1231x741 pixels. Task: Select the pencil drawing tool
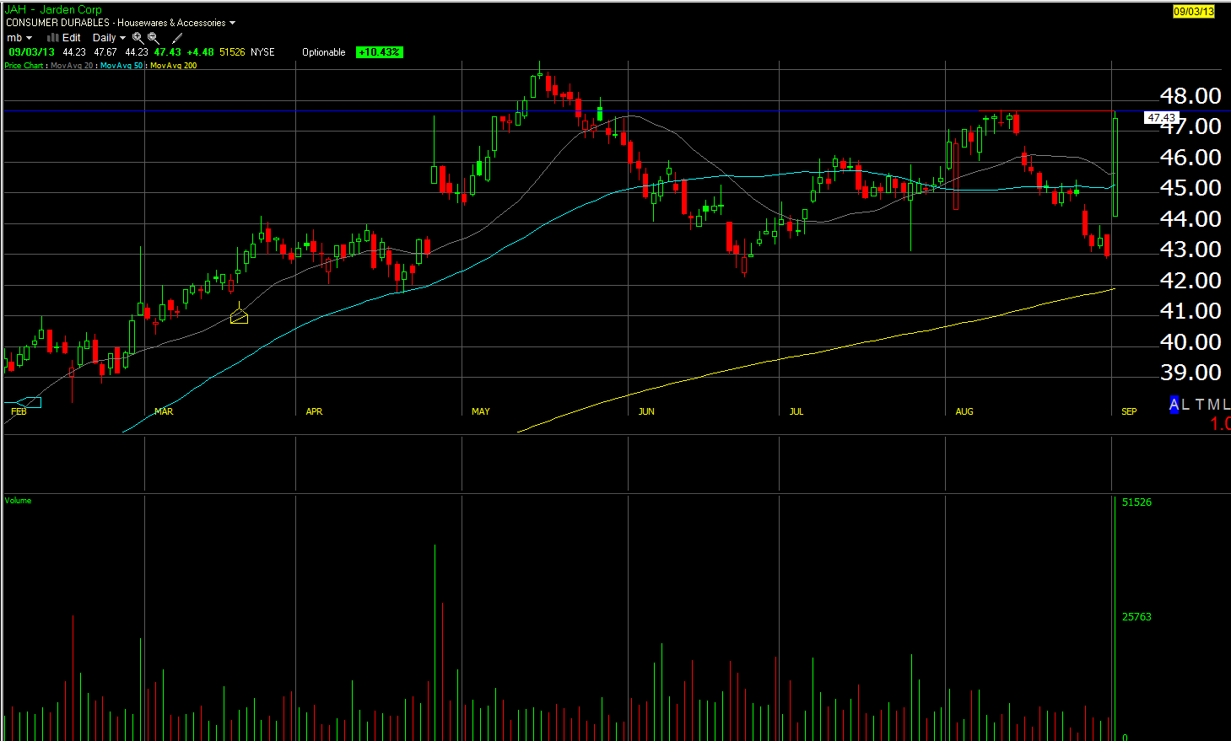click(177, 38)
